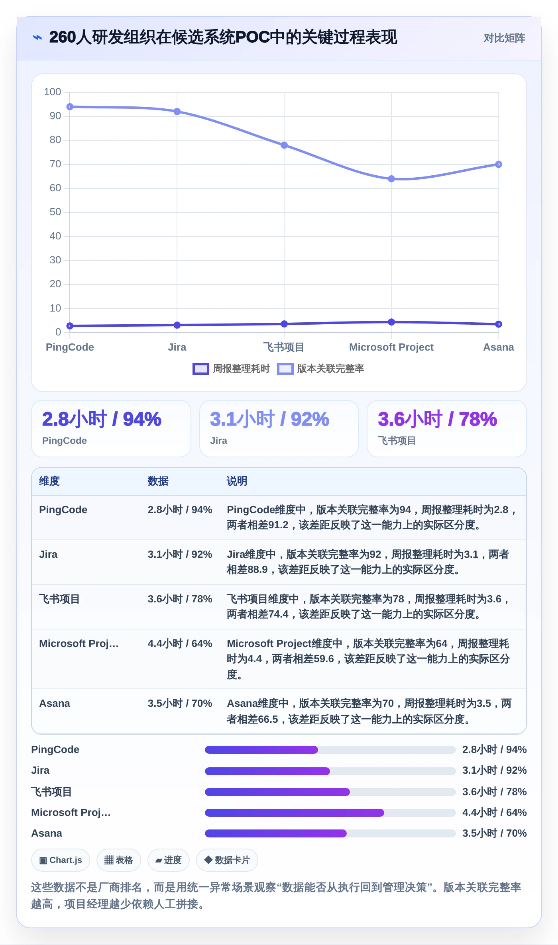Screen dimensions: 558x945
Task: Click the Jira x-axis label
Action: pyautogui.click(x=177, y=347)
